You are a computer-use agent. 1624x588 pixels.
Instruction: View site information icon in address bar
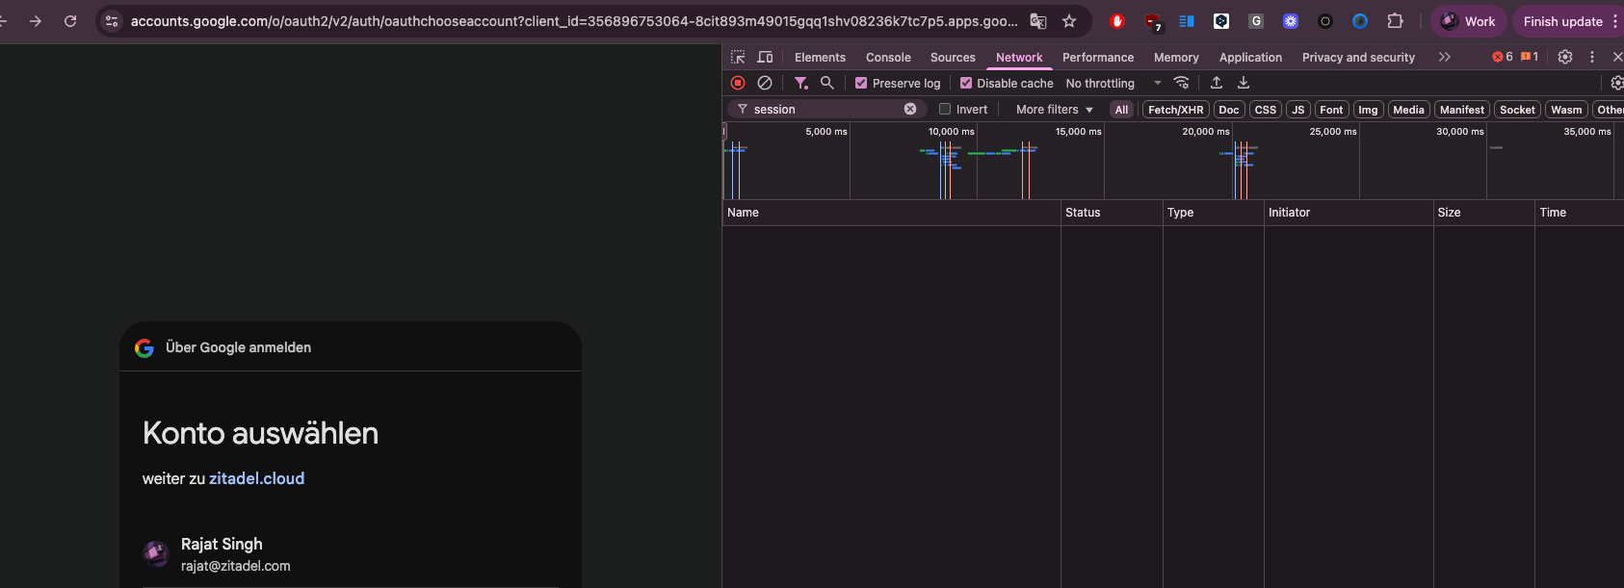(113, 21)
